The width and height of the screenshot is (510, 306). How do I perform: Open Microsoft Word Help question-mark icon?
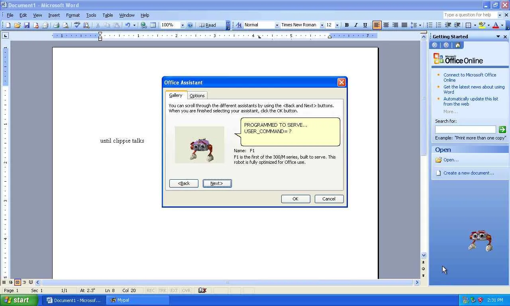(x=190, y=25)
